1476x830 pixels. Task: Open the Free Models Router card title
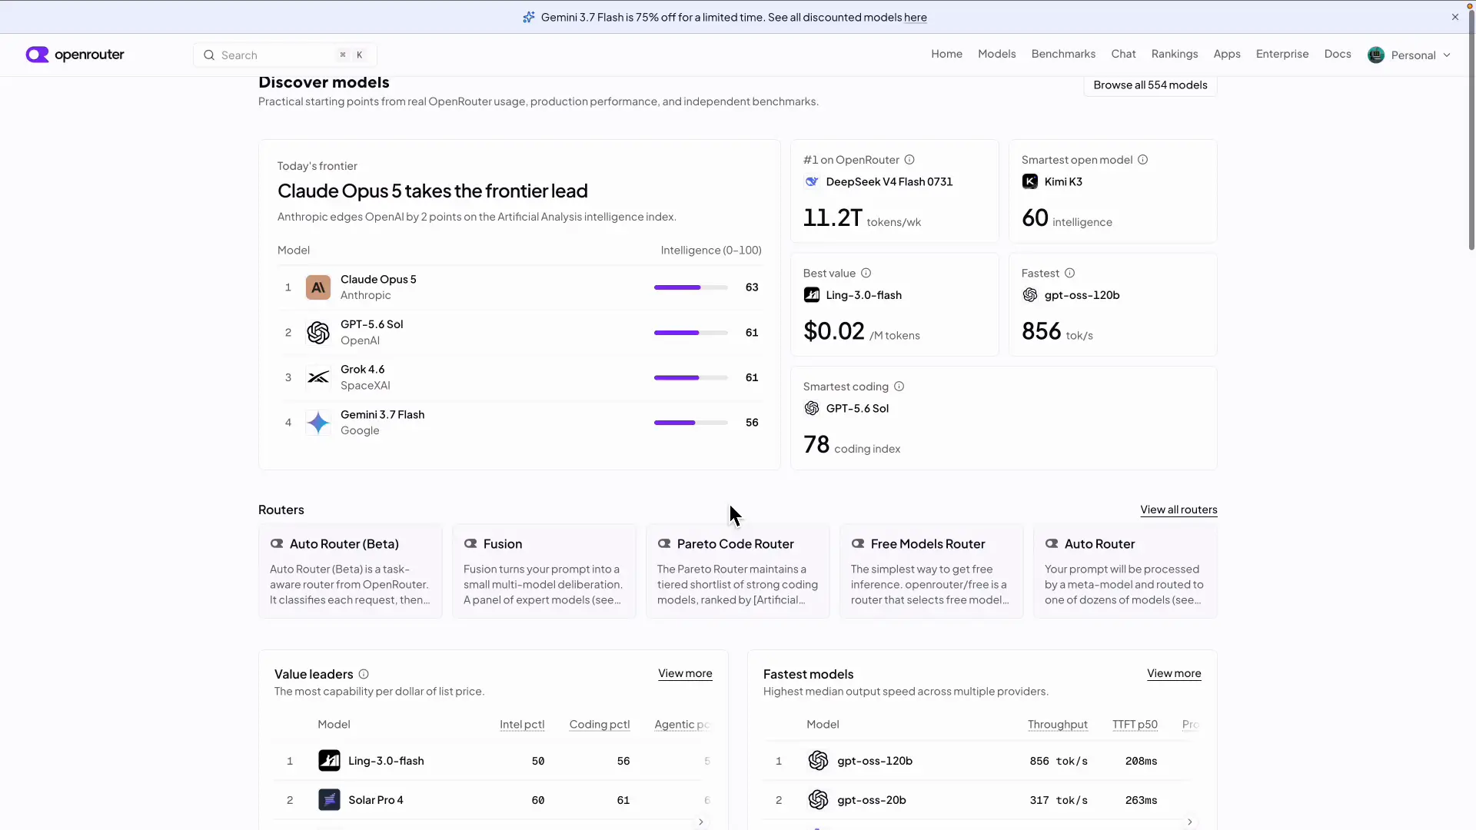point(928,544)
